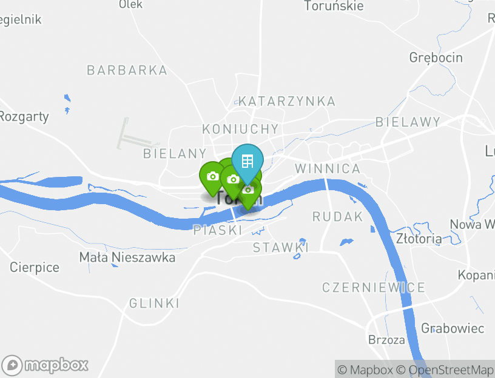The image size is (495, 378).
Task: Open the © Mapbox attribution link
Action: (365, 370)
